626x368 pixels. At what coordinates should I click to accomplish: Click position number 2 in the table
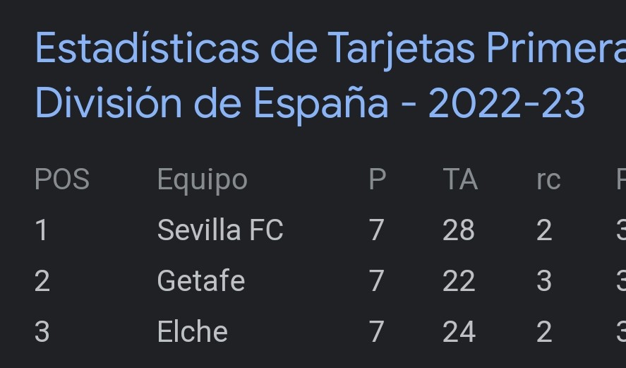(42, 281)
